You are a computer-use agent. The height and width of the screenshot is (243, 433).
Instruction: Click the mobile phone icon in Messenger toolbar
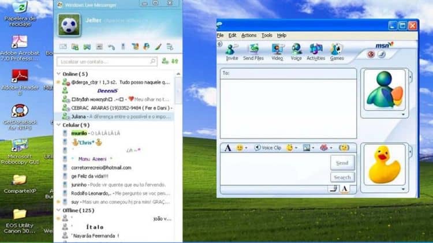(x=123, y=47)
